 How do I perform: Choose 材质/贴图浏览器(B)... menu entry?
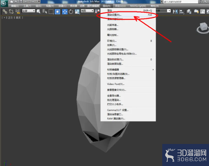128,74
